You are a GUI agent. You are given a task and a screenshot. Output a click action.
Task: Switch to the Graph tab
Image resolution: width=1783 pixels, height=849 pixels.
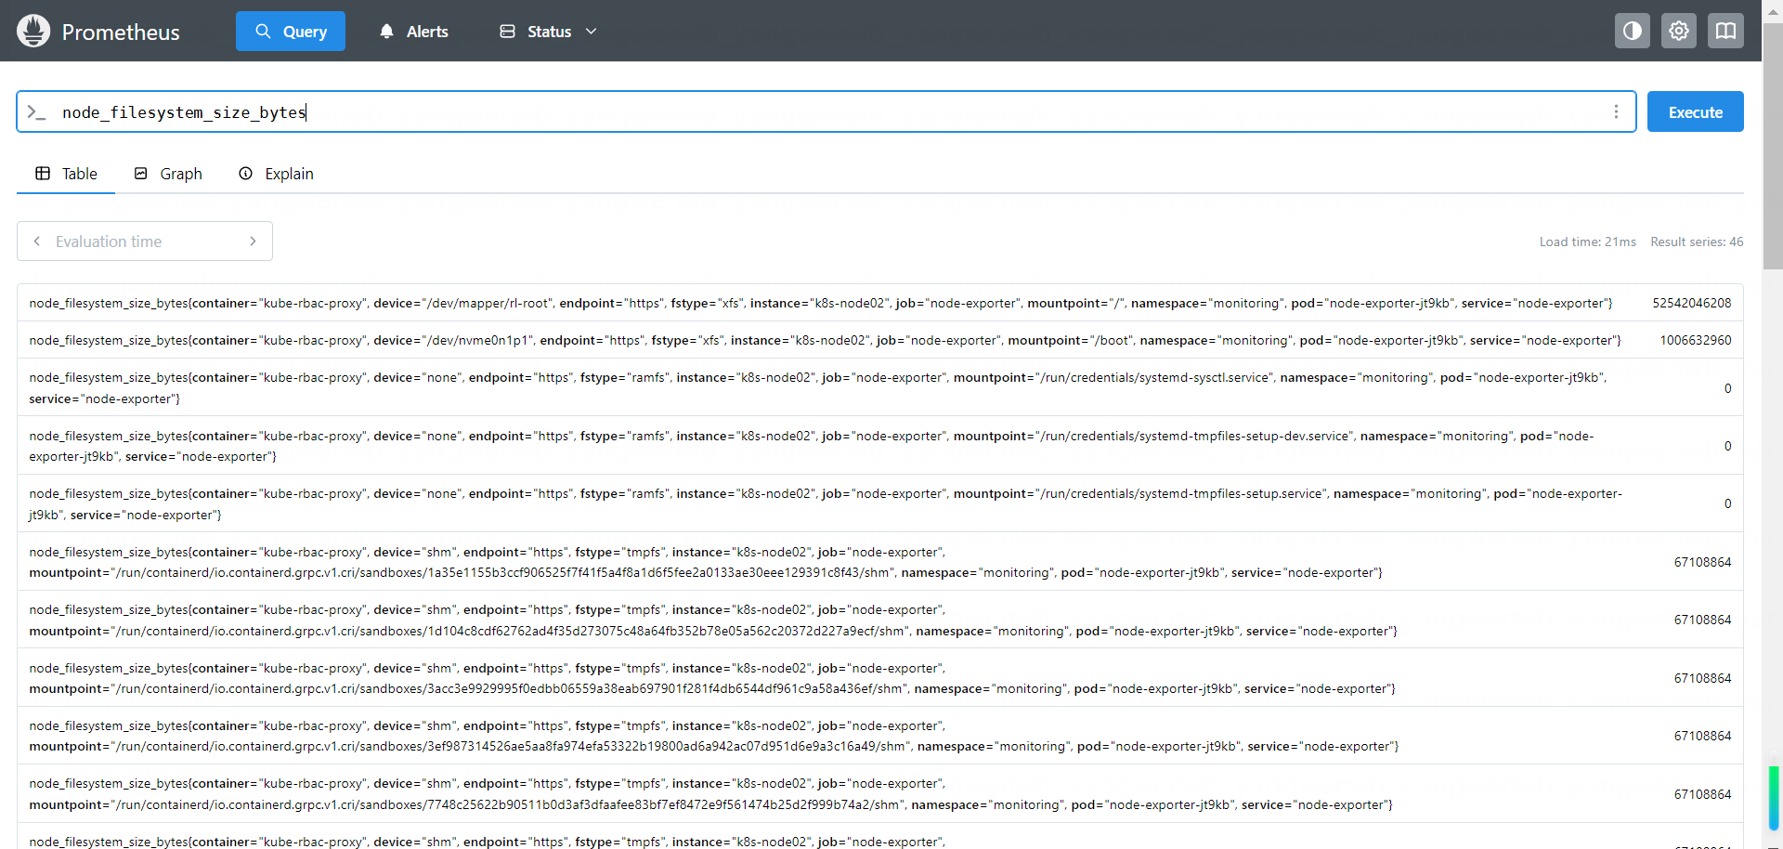coord(168,174)
